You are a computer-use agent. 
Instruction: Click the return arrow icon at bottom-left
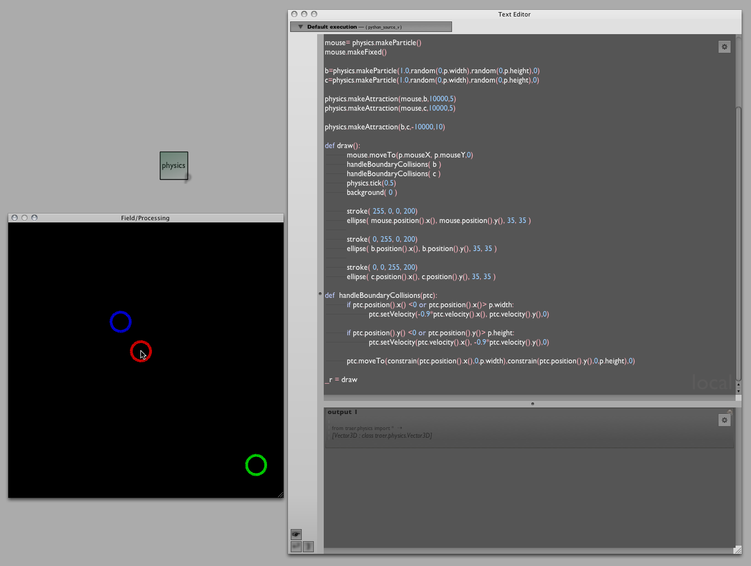tap(296, 546)
